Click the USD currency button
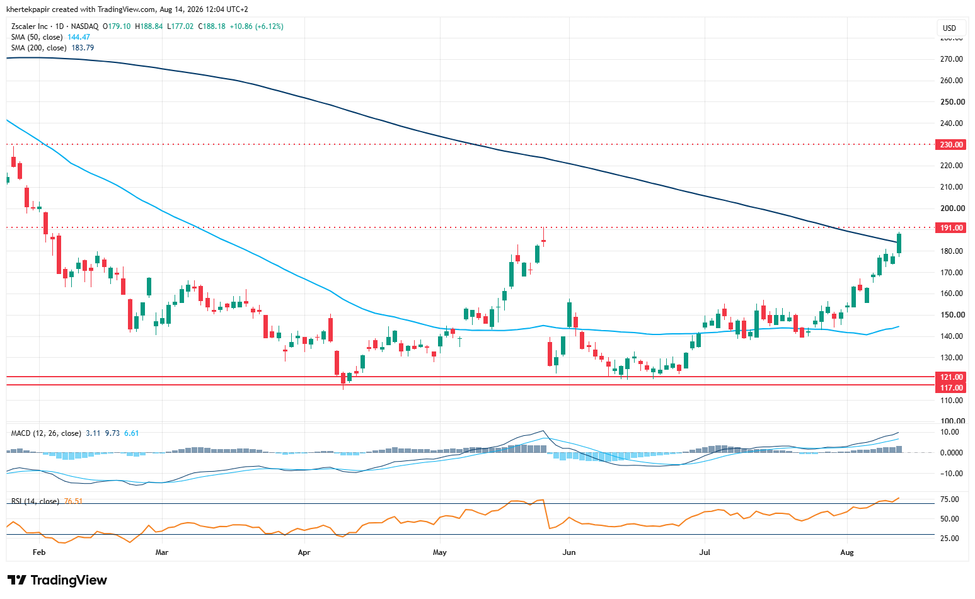The image size is (975, 599). (949, 28)
